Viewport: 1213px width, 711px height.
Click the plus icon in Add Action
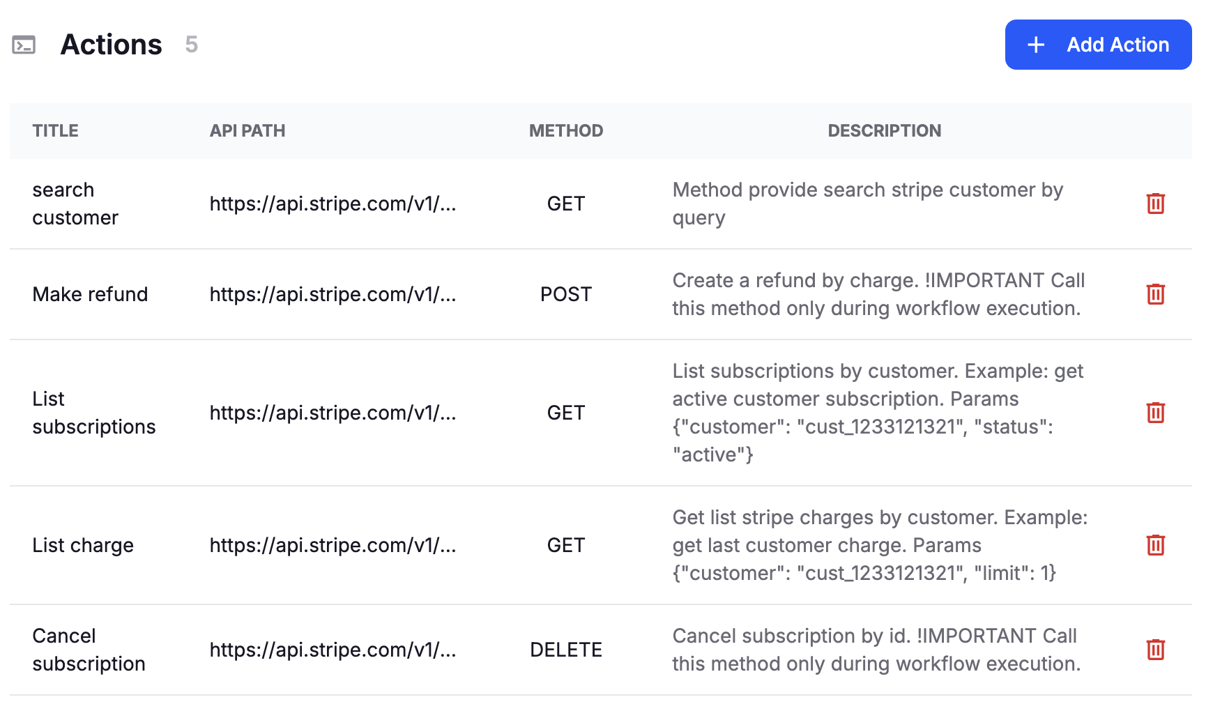[1036, 45]
